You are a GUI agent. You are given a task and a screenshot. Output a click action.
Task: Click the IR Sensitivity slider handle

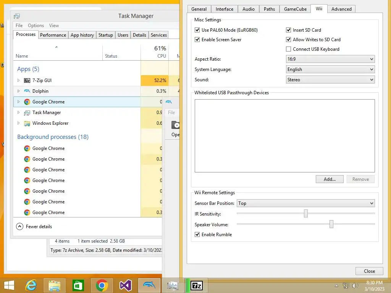306,214
